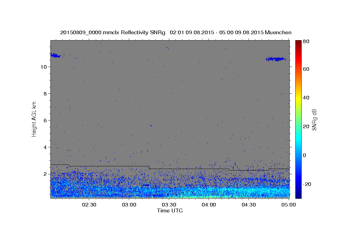This screenshot has width=358, height=238.
Task: Click the 'Height AGL km' axis label
Action: pyautogui.click(x=34, y=119)
